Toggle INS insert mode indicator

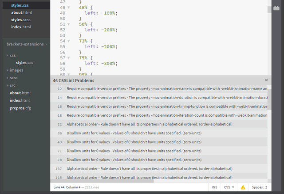click(x=214, y=187)
